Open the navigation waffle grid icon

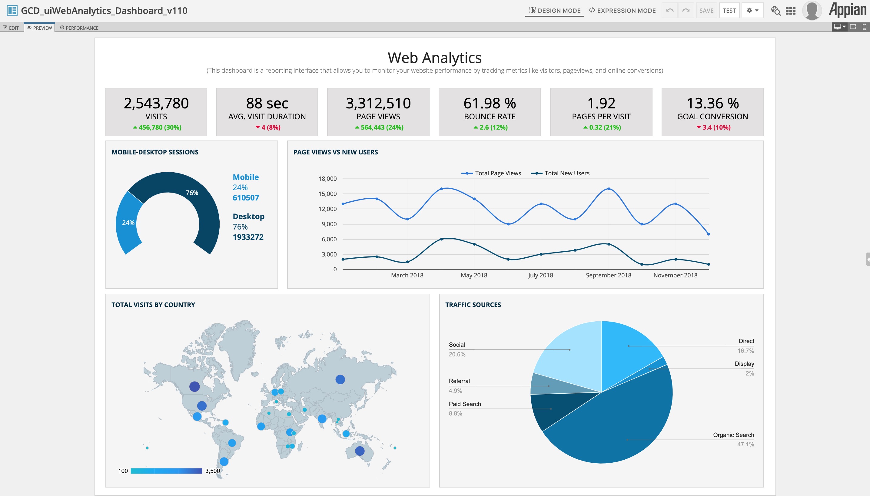click(x=790, y=11)
